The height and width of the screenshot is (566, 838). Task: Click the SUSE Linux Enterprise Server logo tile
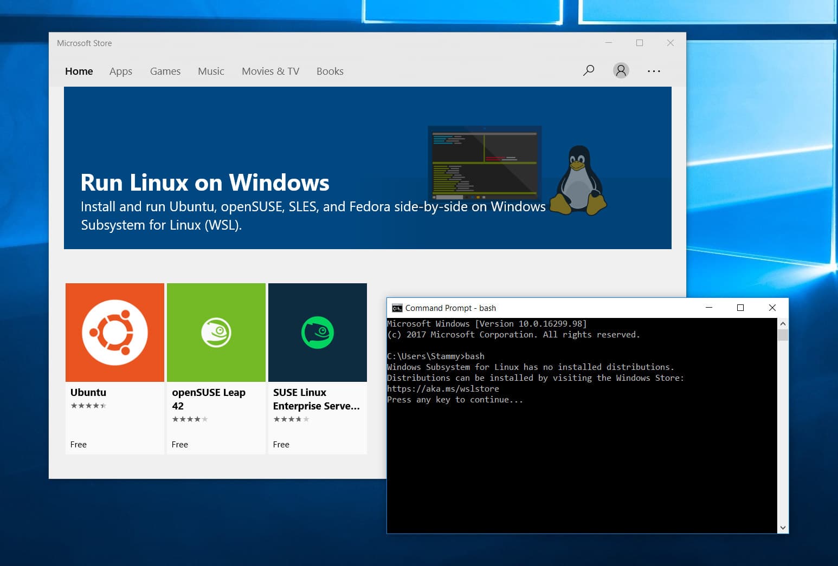point(318,333)
